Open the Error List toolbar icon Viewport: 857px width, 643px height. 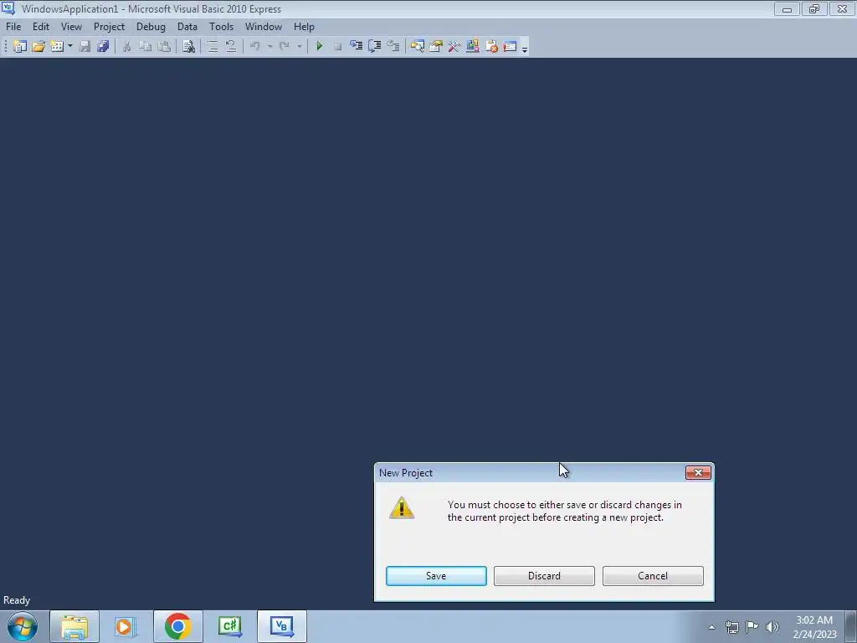coord(492,47)
